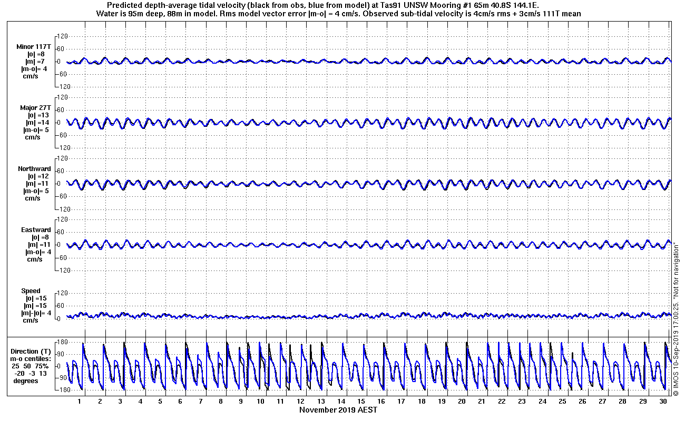Click the day '7' label on date axis
The height and width of the screenshot is (421, 685).
(200, 402)
